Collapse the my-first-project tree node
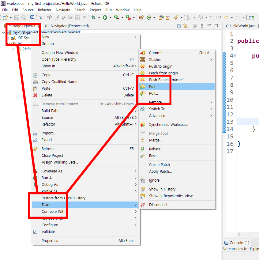The width and height of the screenshot is (259, 260). coord(3,32)
